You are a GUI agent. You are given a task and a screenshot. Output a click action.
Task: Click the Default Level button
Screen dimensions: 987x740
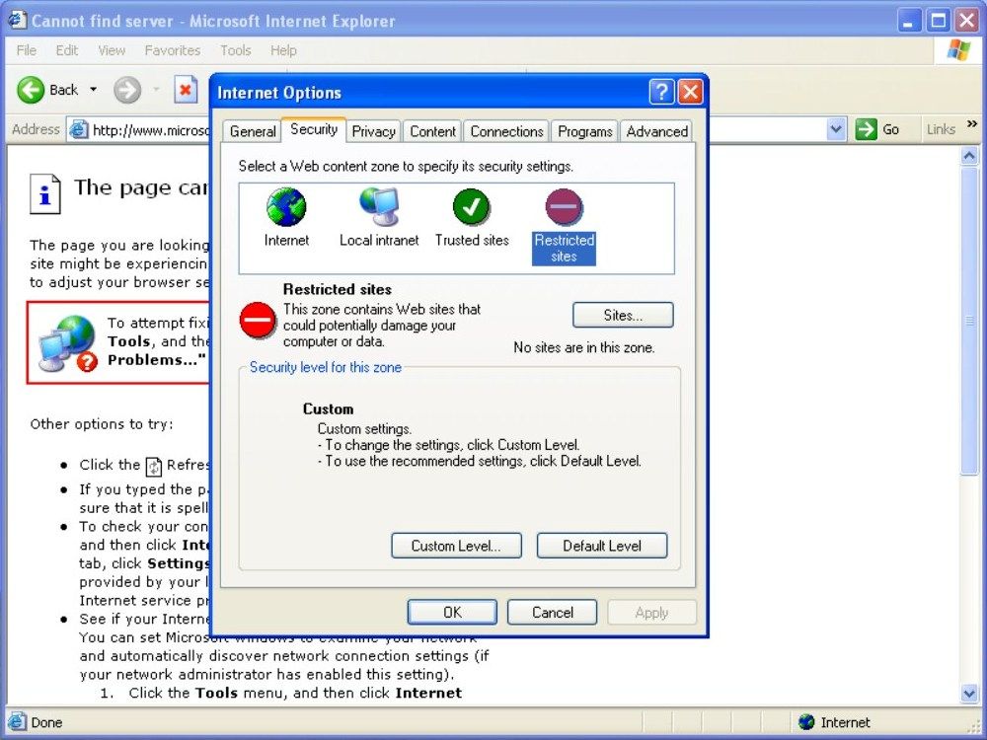coord(602,546)
